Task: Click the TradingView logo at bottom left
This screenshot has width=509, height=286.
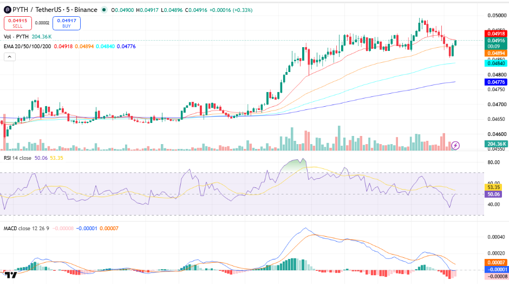Action: [x=11, y=275]
